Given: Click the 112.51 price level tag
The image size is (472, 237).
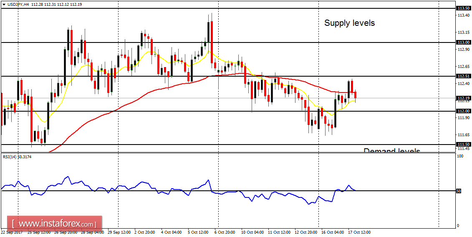Looking at the screenshot, I should coord(463,76).
